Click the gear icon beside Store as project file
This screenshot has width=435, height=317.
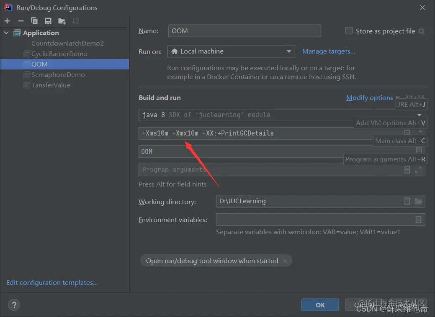421,31
